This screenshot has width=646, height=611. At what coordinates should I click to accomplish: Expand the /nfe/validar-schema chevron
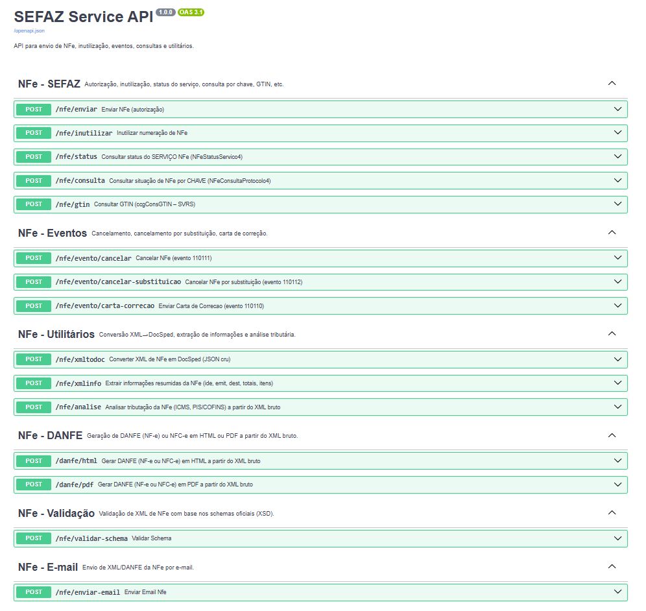617,538
